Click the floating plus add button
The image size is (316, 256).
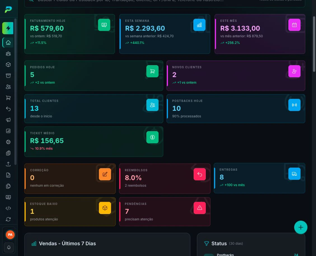coord(301,227)
